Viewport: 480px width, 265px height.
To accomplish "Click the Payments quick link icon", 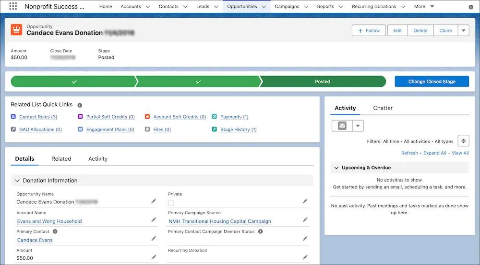I will click(x=214, y=117).
